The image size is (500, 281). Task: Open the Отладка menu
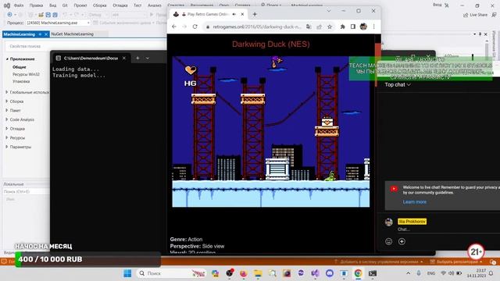click(x=120, y=5)
